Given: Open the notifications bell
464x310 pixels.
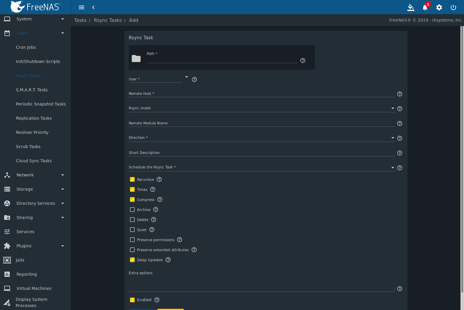Looking at the screenshot, I should (425, 7).
